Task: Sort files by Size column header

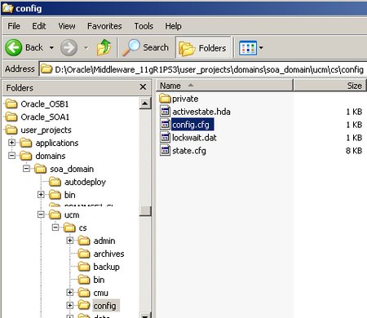Action: [329, 86]
